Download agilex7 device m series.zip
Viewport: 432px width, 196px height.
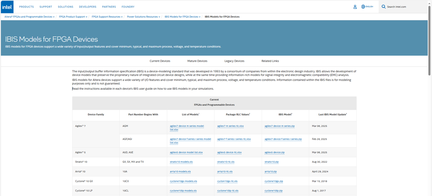coord(279,126)
